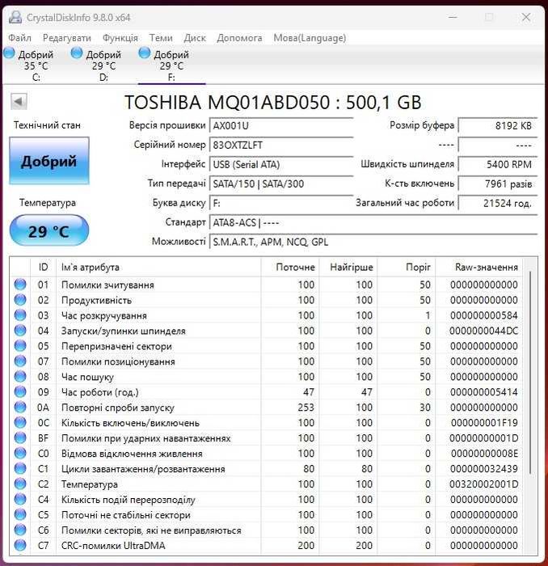
Task: Select the Помилки при ударних навантаженнях row
Action: click(266, 438)
